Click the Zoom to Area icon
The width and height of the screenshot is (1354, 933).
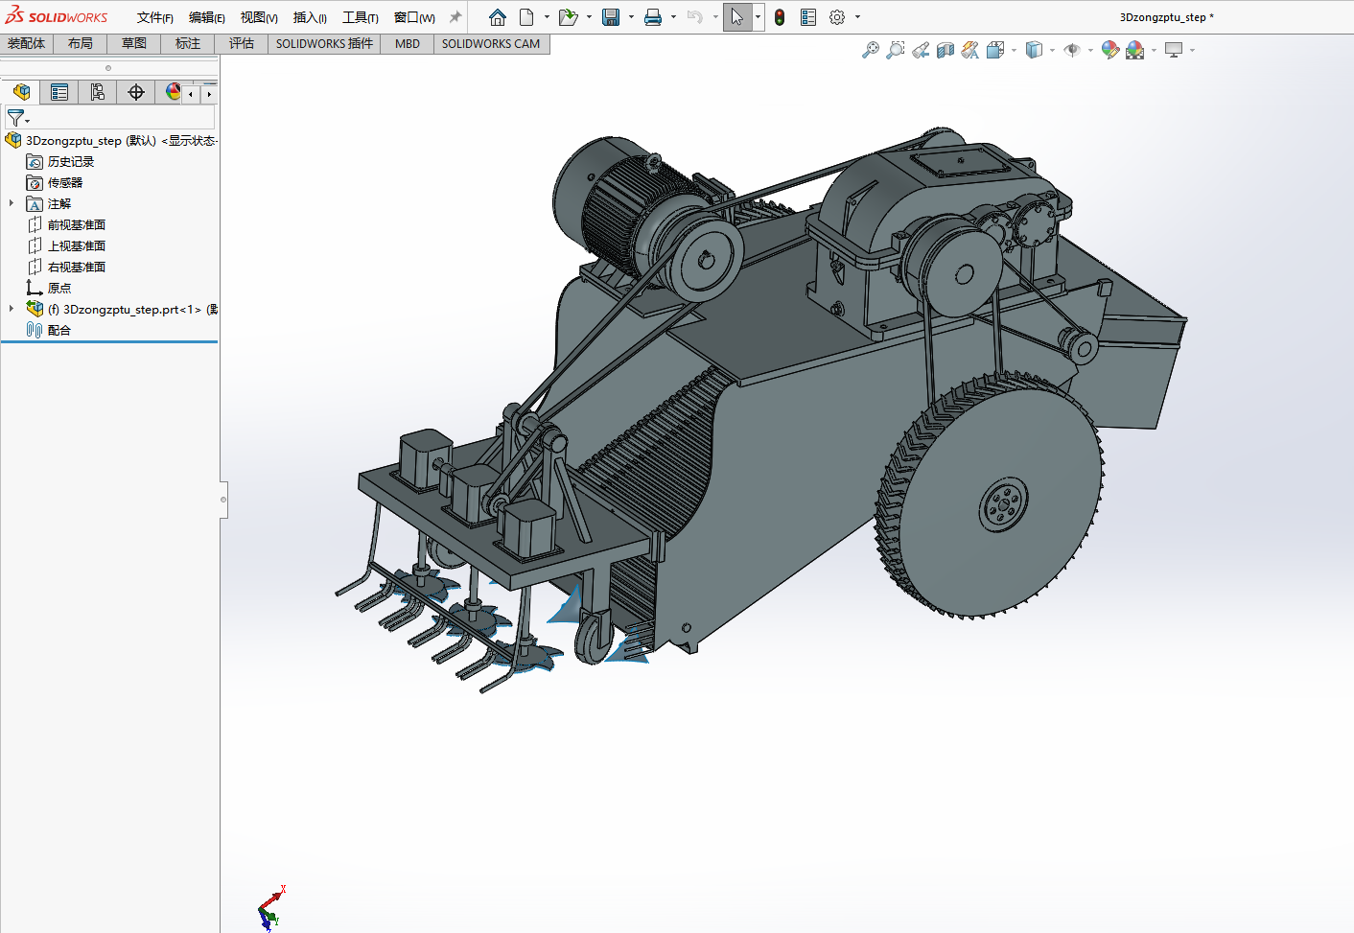[896, 50]
